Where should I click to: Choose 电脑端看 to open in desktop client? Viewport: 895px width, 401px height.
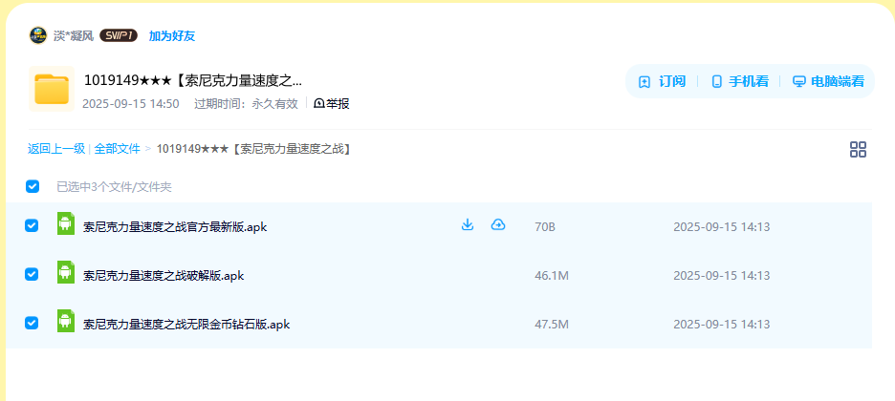(x=829, y=81)
